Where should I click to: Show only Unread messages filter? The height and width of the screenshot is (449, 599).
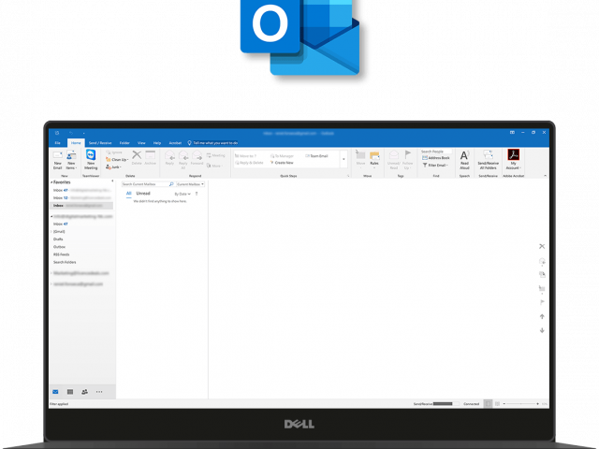click(x=143, y=193)
